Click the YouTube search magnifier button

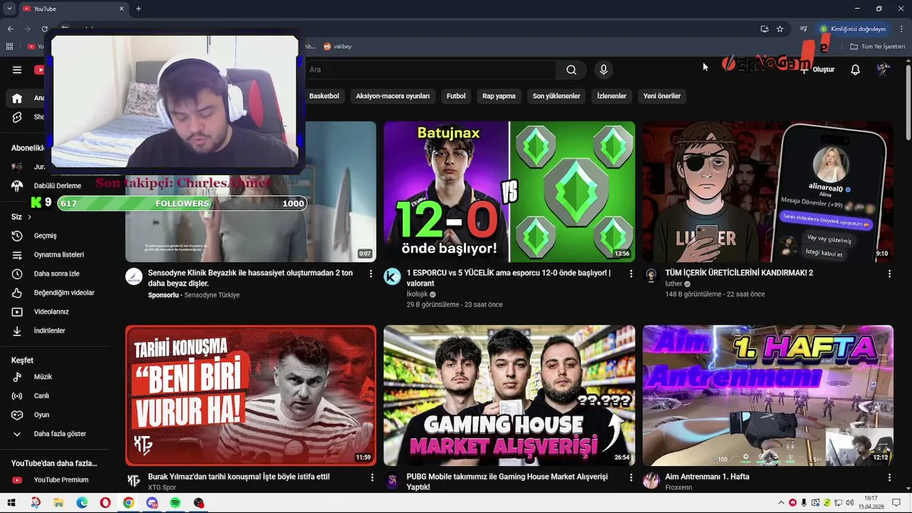click(571, 70)
